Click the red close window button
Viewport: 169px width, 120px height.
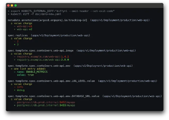8,6
